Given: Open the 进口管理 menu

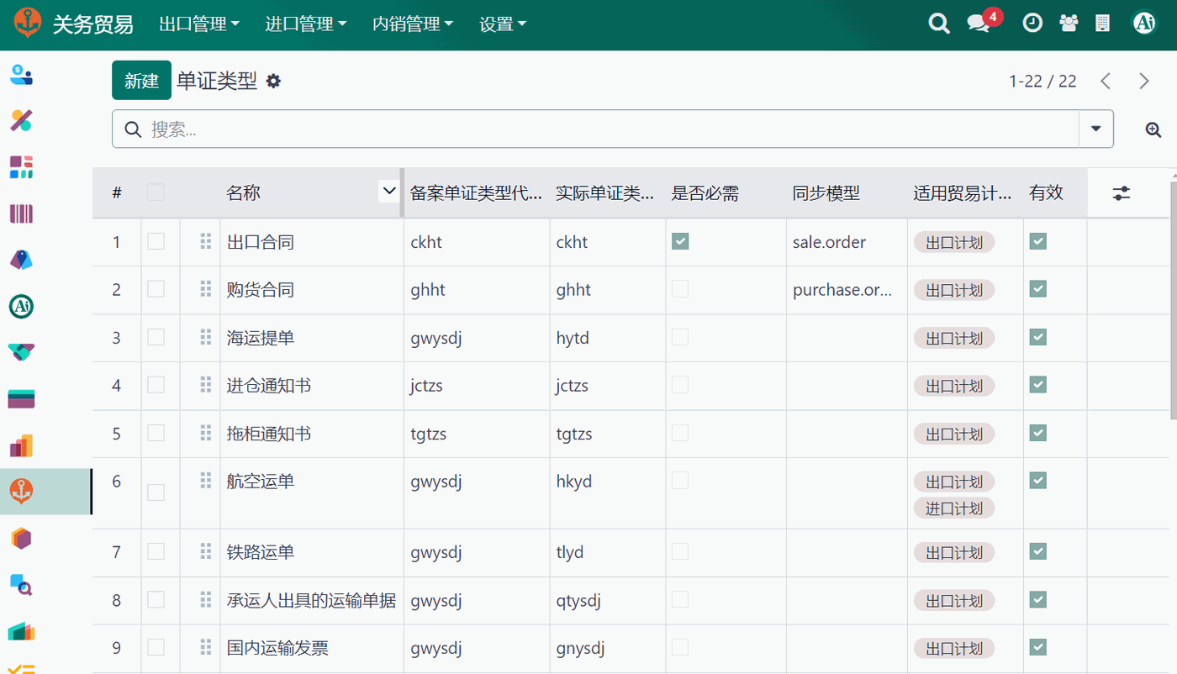Looking at the screenshot, I should tap(306, 24).
